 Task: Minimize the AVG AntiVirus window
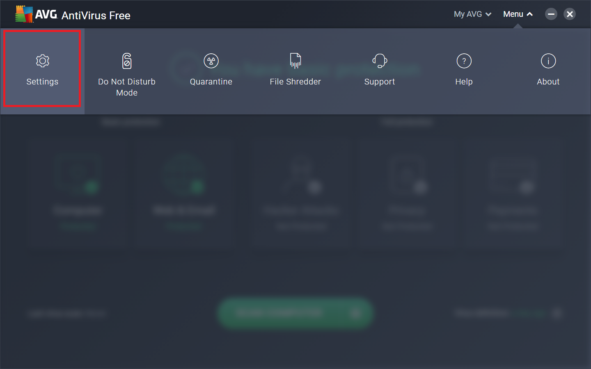(551, 14)
